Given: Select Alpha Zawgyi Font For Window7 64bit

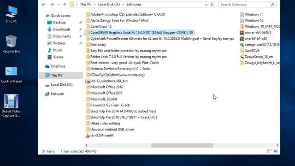Looking at the screenshot, I should [117, 20].
